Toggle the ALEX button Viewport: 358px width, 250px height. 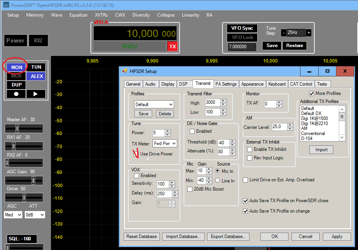point(37,76)
